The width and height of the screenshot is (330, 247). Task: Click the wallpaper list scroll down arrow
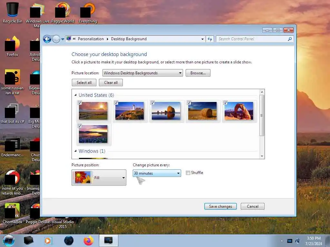(x=262, y=156)
